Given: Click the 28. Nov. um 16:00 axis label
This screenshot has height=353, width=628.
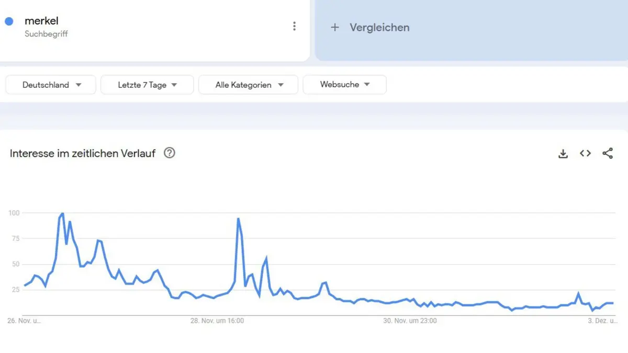Looking at the screenshot, I should click(x=217, y=321).
